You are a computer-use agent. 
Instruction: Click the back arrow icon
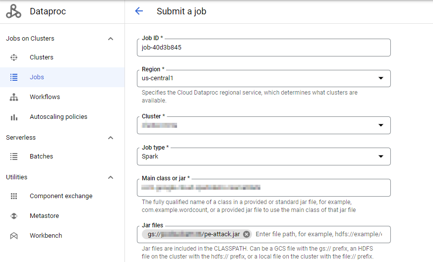[139, 11]
